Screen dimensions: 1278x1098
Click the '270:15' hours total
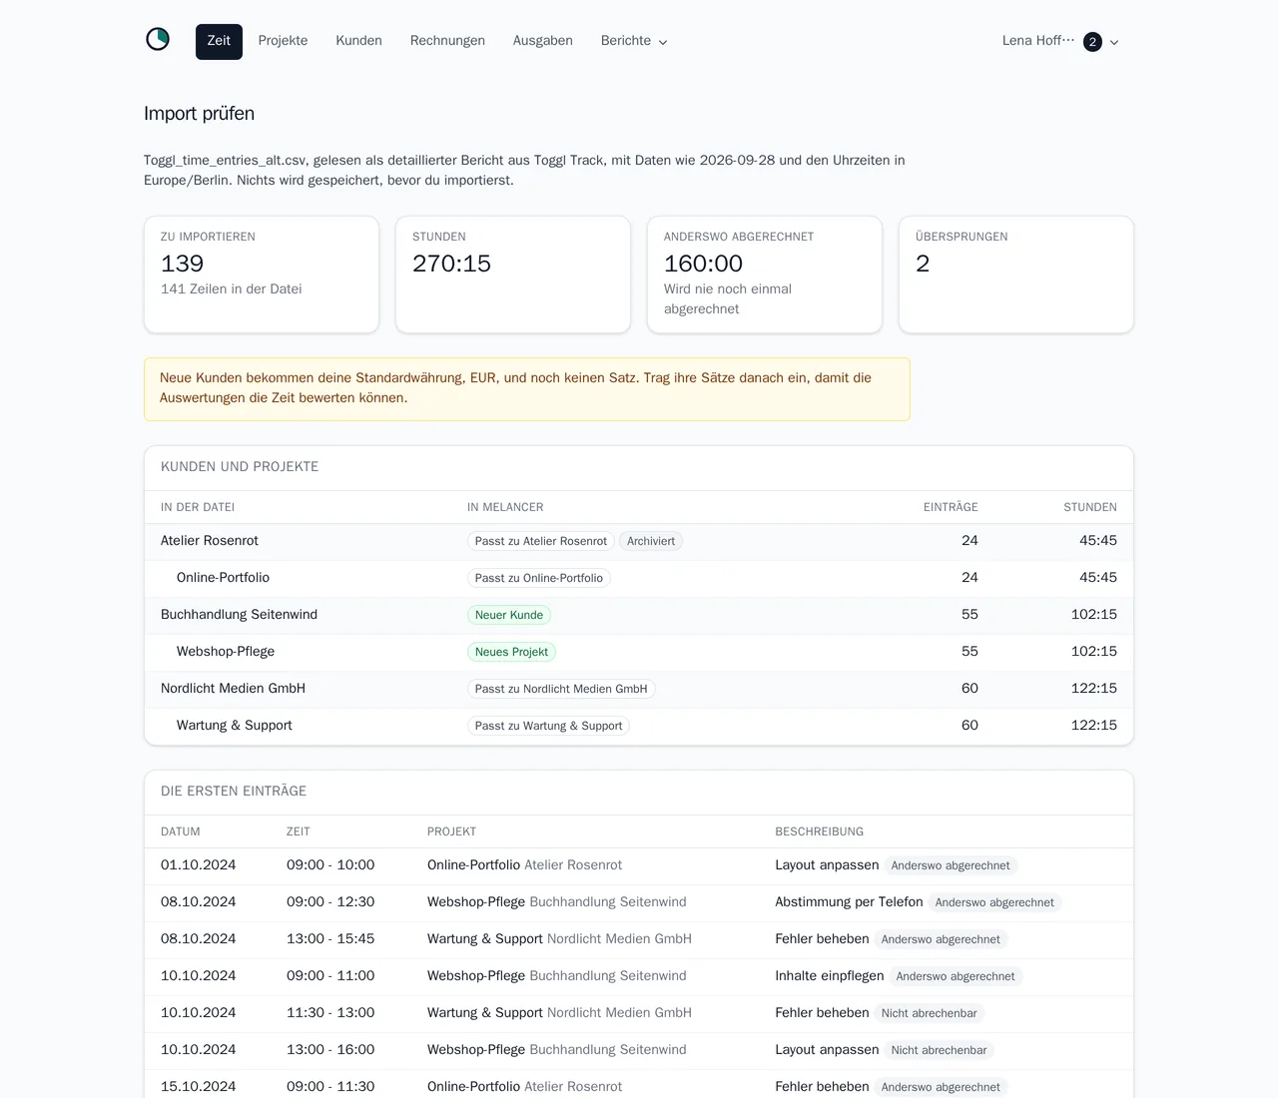[x=451, y=264]
